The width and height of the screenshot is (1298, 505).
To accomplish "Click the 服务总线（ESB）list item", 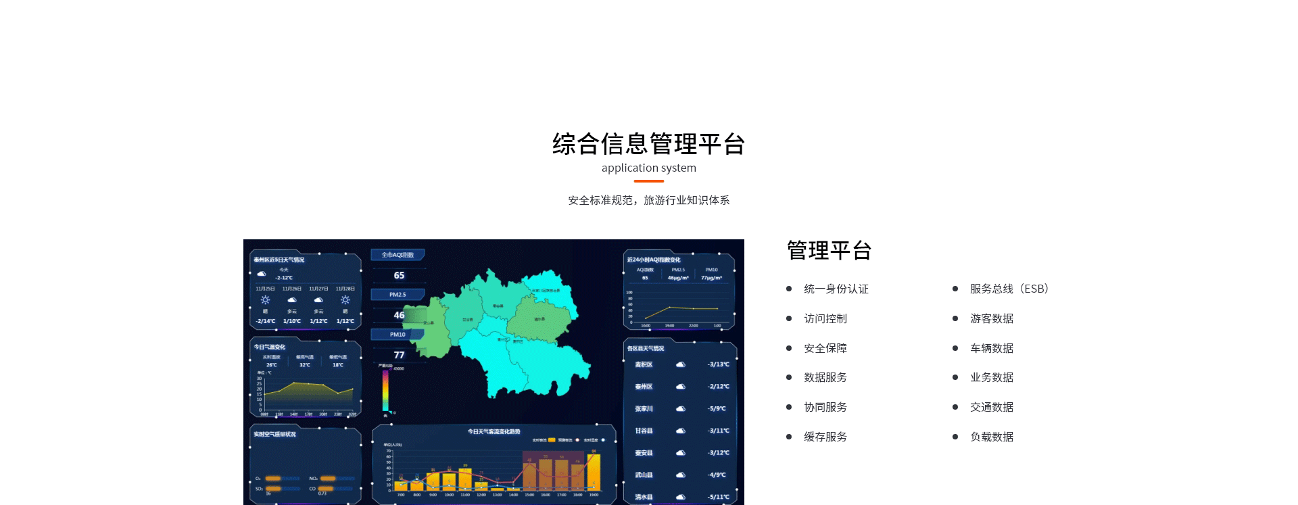I will (x=1009, y=289).
